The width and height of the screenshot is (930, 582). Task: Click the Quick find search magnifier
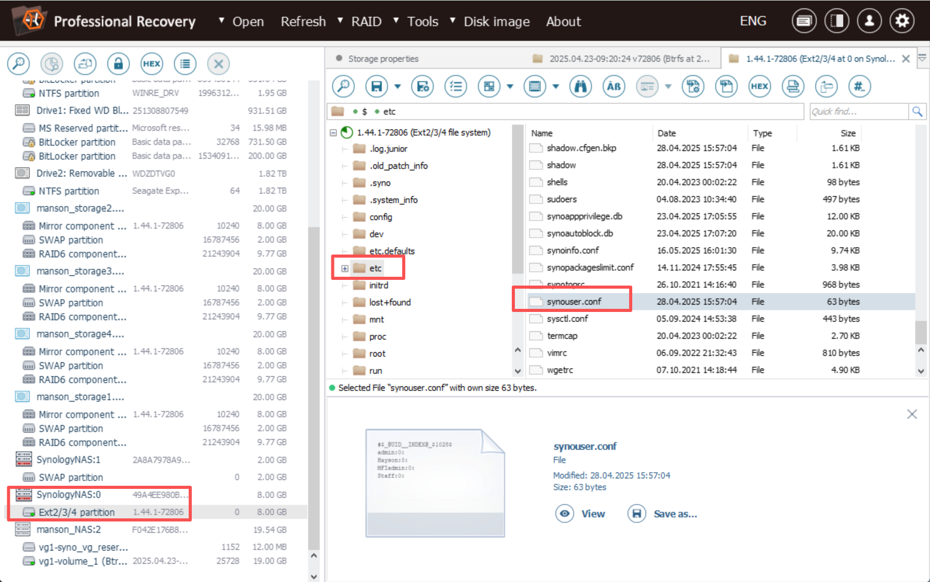(917, 111)
